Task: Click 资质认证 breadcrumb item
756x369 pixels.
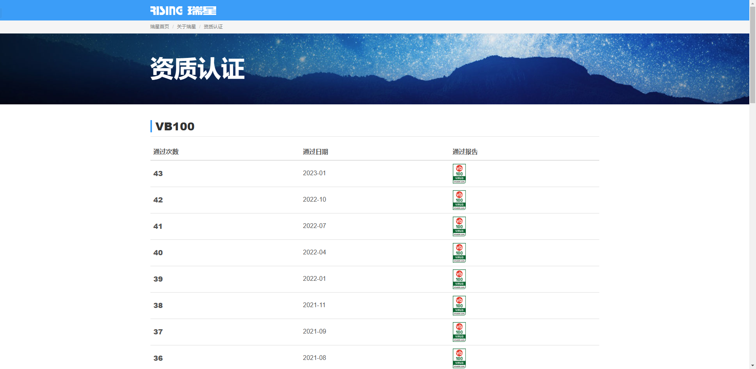Action: tap(213, 27)
